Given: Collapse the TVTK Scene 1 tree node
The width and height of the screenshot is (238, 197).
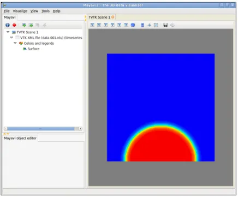Looking at the screenshot, I should point(8,32).
